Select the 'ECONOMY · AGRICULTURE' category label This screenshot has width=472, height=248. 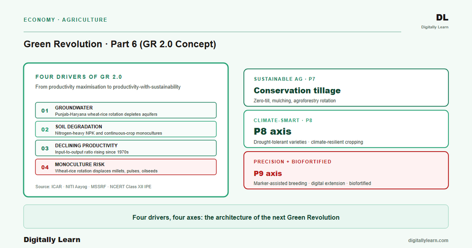(65, 20)
